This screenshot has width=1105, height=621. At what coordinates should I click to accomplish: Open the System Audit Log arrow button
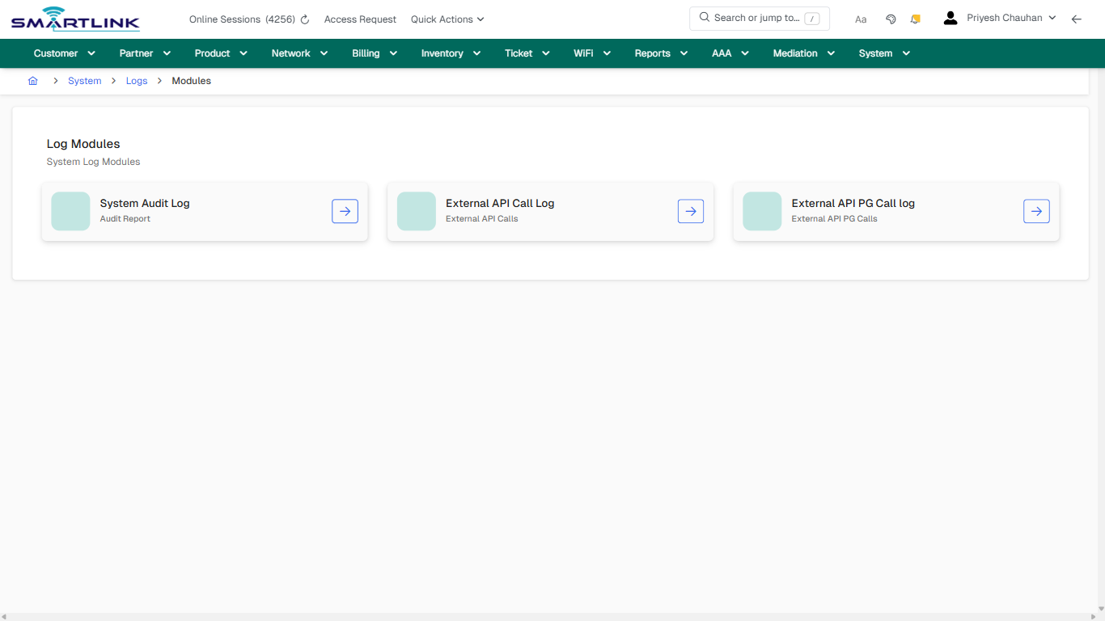[345, 211]
